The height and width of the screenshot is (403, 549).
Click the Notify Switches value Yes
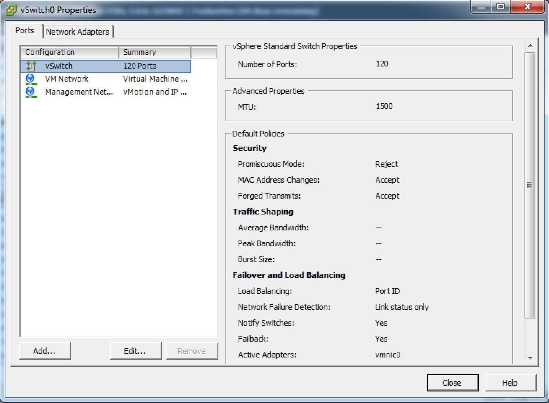[x=381, y=323]
